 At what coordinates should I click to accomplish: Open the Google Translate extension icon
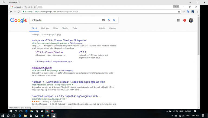click(x=188, y=12)
